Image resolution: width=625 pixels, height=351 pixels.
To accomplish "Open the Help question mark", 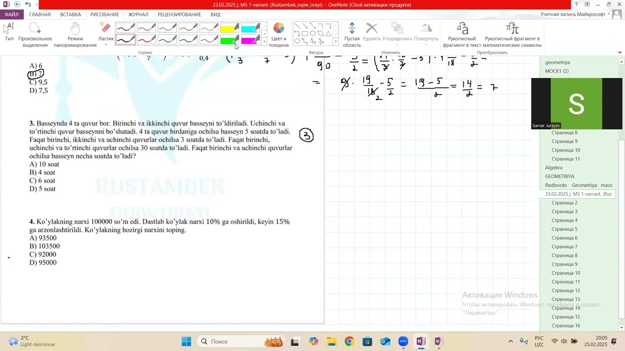I will (576, 4).
